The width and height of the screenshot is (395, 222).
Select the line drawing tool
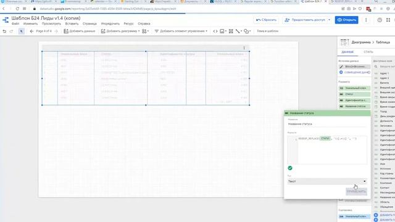pos(238,31)
